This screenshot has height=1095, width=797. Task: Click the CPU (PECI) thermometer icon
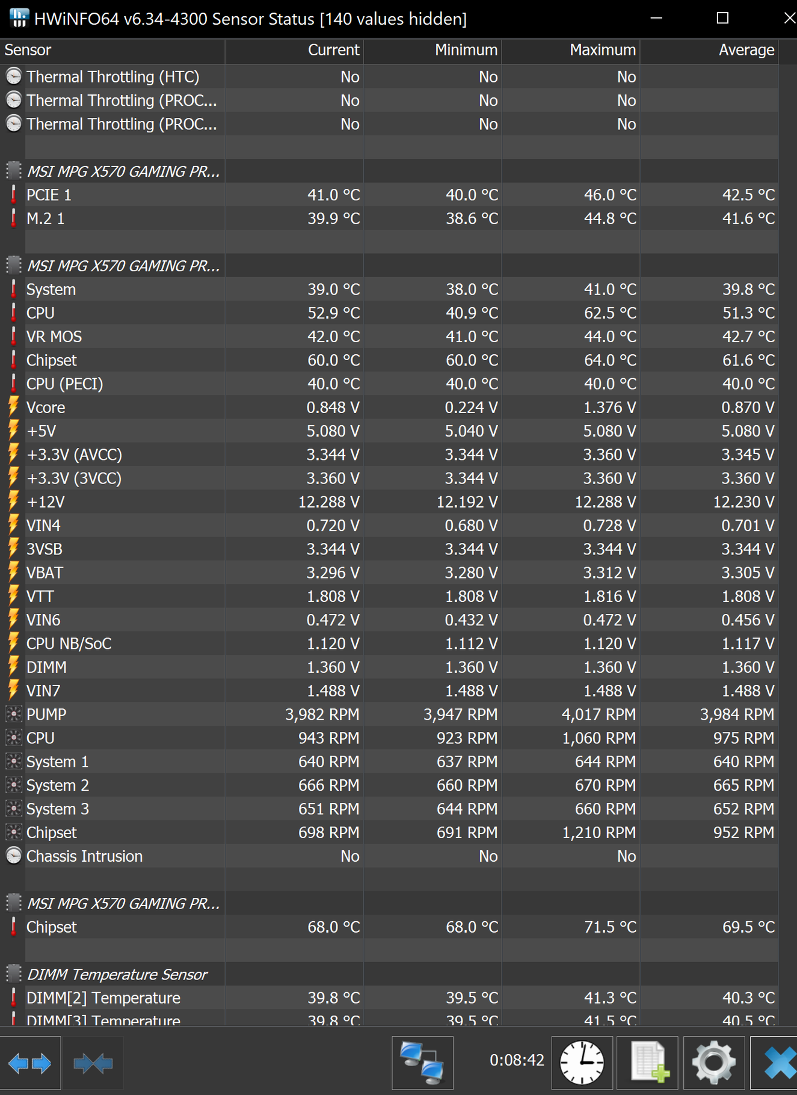13,384
